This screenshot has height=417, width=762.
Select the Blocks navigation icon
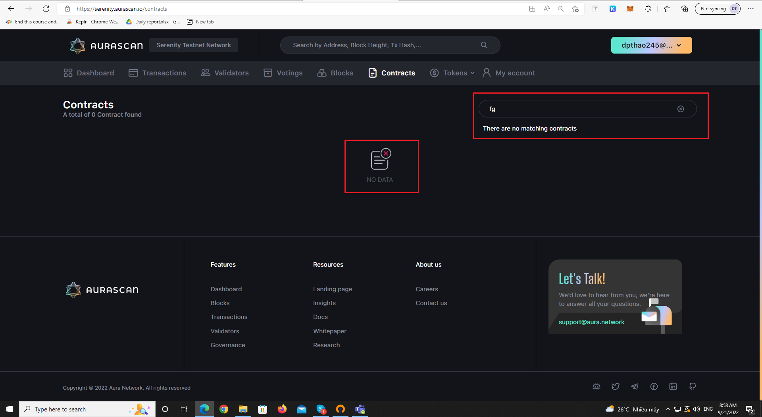tap(321, 73)
